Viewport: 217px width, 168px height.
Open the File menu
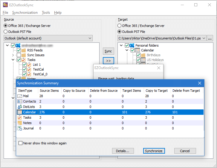tap(5, 13)
